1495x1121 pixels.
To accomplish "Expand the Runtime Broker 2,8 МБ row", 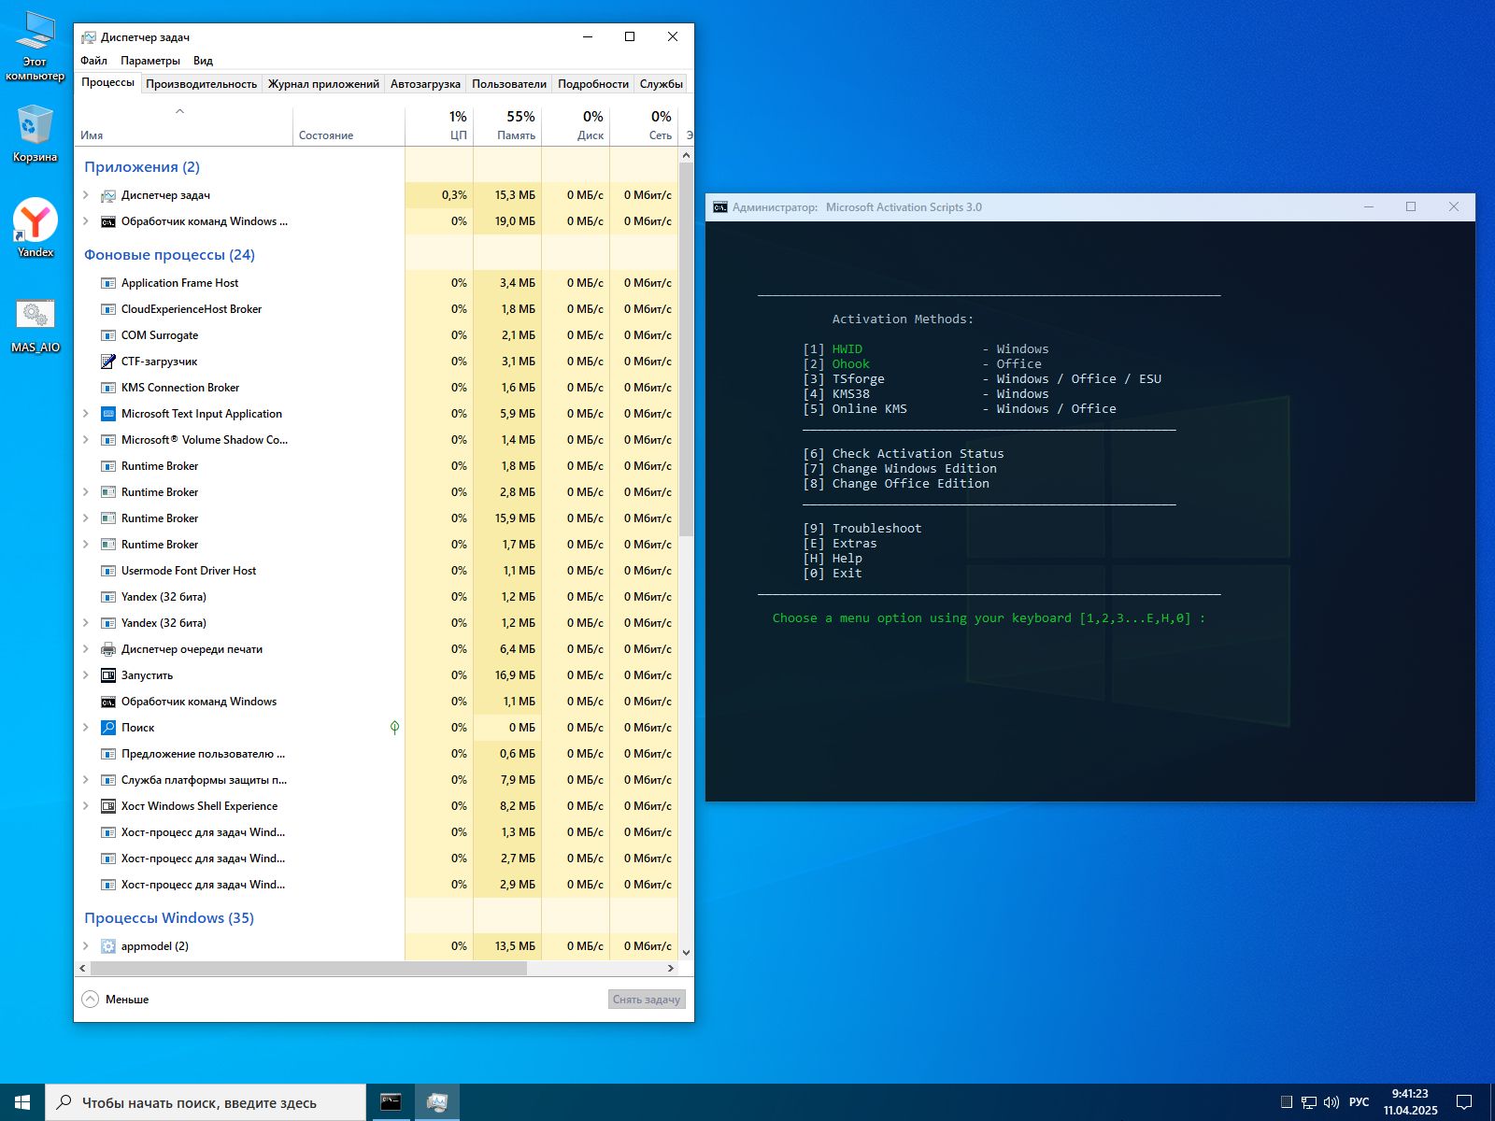I will tap(86, 492).
